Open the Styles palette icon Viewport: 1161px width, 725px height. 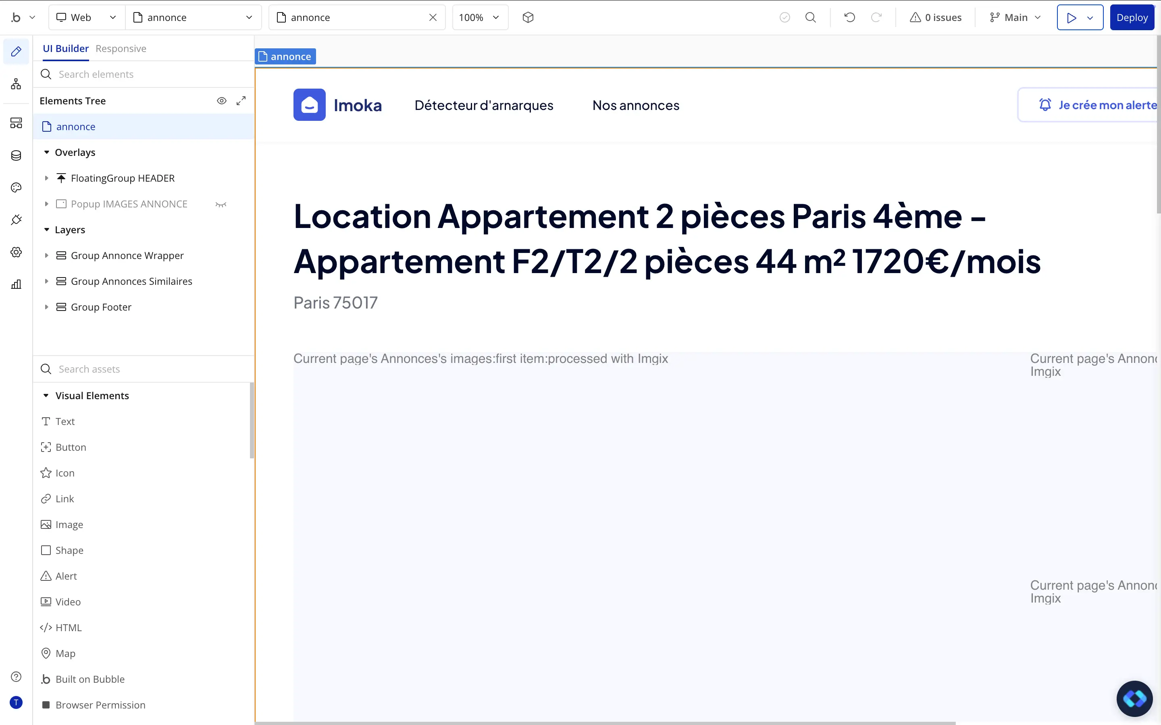point(16,187)
